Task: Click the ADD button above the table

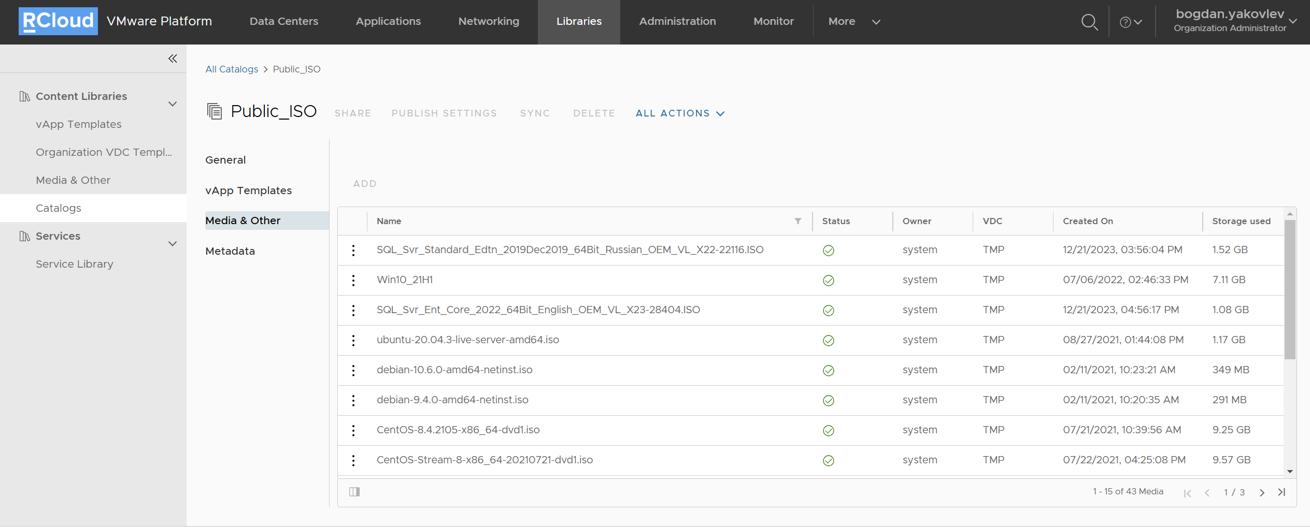Action: 365,184
